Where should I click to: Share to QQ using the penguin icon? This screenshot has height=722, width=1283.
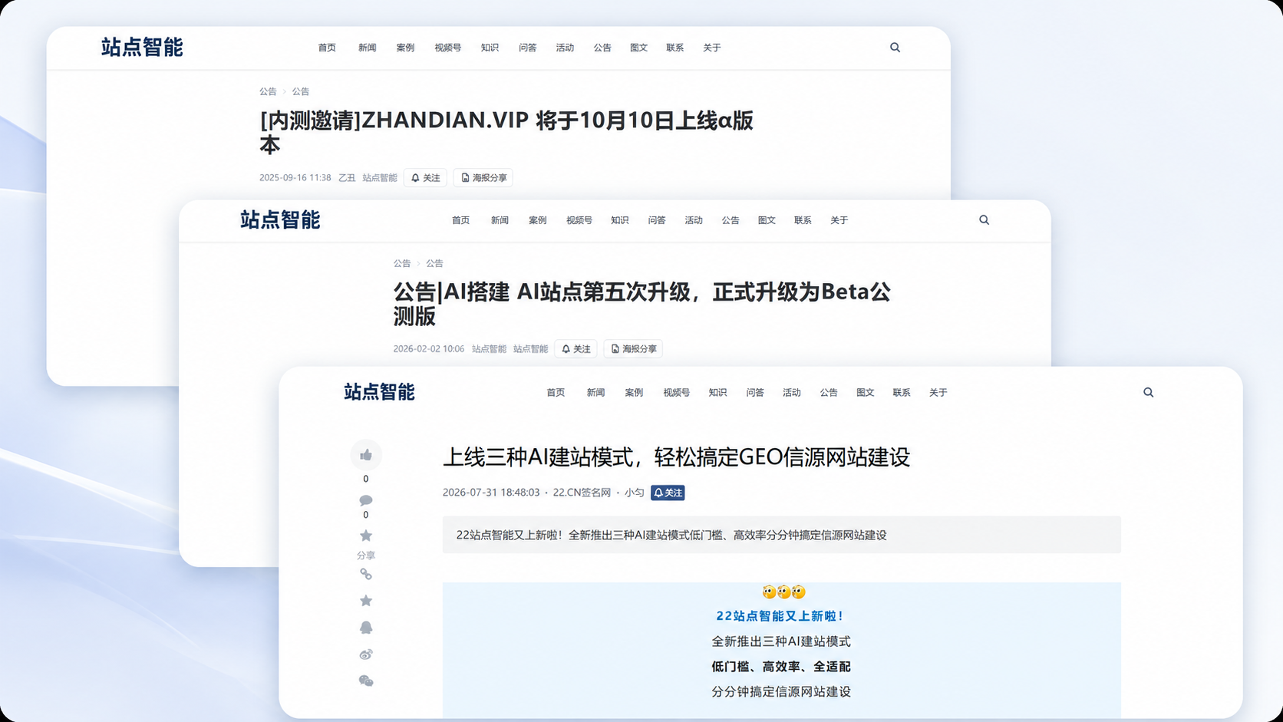(x=366, y=628)
